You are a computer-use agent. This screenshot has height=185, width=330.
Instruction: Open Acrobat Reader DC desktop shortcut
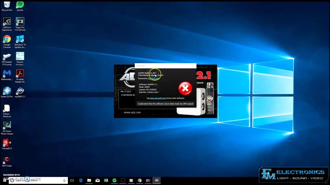click(x=20, y=76)
